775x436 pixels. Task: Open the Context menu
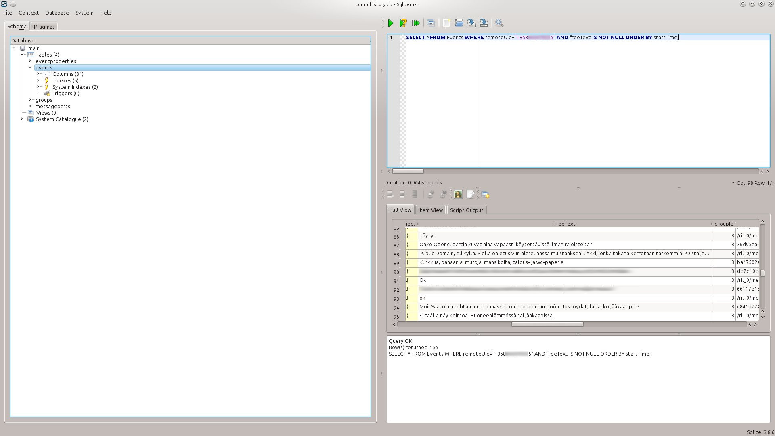click(28, 13)
